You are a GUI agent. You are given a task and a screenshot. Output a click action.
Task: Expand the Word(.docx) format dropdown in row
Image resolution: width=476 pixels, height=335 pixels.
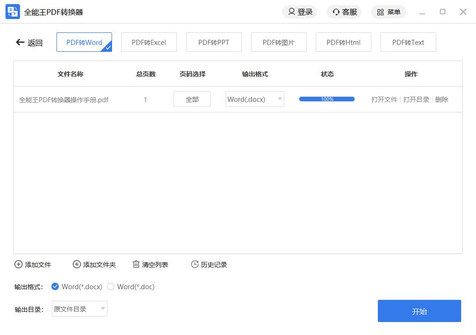click(280, 99)
